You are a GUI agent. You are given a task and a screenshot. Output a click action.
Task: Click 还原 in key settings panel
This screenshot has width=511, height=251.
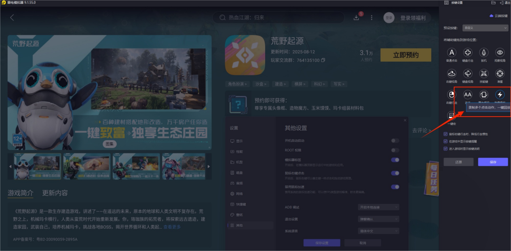458,162
